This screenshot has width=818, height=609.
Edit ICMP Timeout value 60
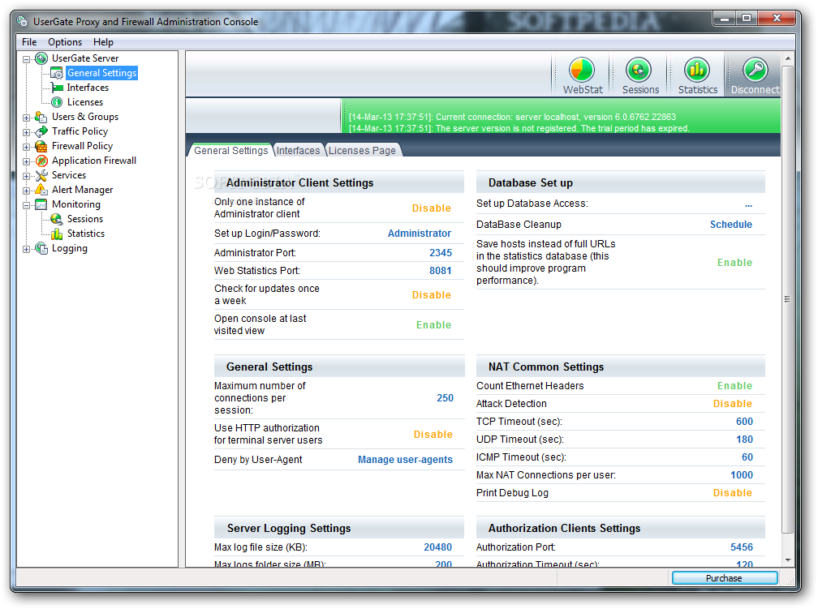pos(747,457)
